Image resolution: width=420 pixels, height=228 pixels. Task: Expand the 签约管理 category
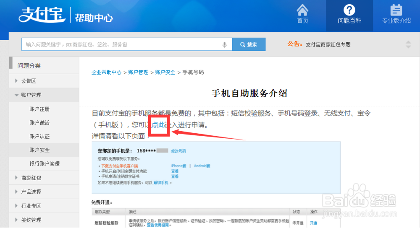click(44, 220)
